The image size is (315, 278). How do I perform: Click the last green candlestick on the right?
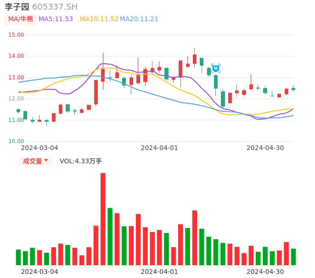click(293, 89)
